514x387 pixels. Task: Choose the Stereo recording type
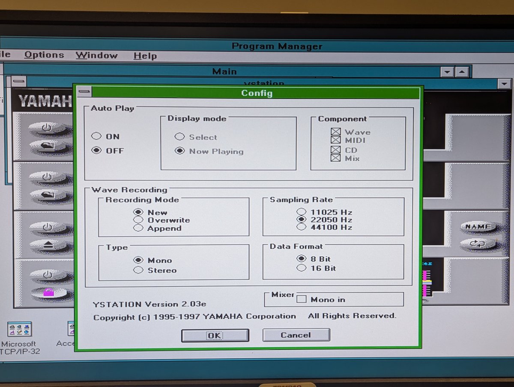pyautogui.click(x=155, y=270)
